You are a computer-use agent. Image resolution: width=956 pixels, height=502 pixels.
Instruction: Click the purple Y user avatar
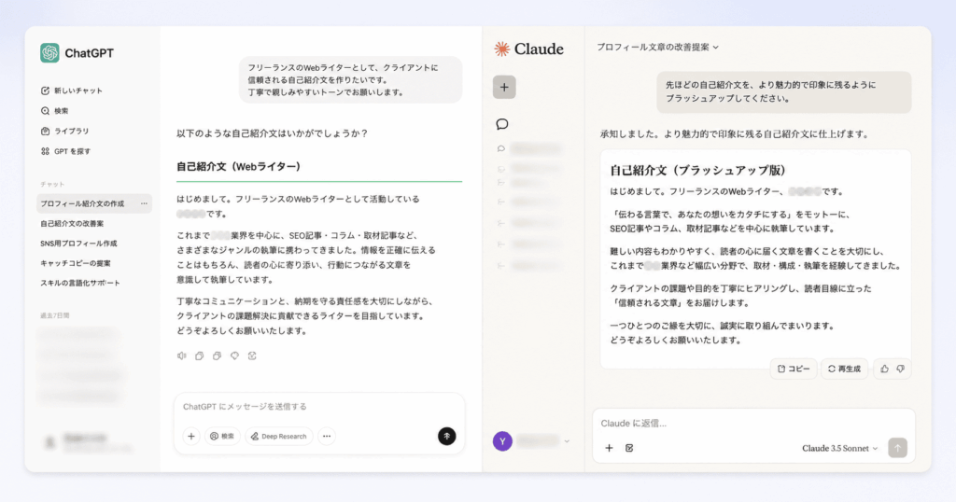502,441
